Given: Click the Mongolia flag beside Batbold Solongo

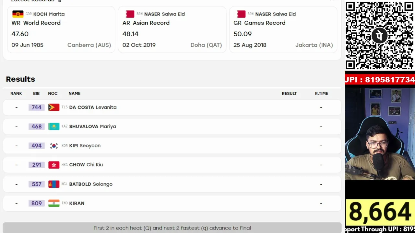Looking at the screenshot, I should click(54, 184).
